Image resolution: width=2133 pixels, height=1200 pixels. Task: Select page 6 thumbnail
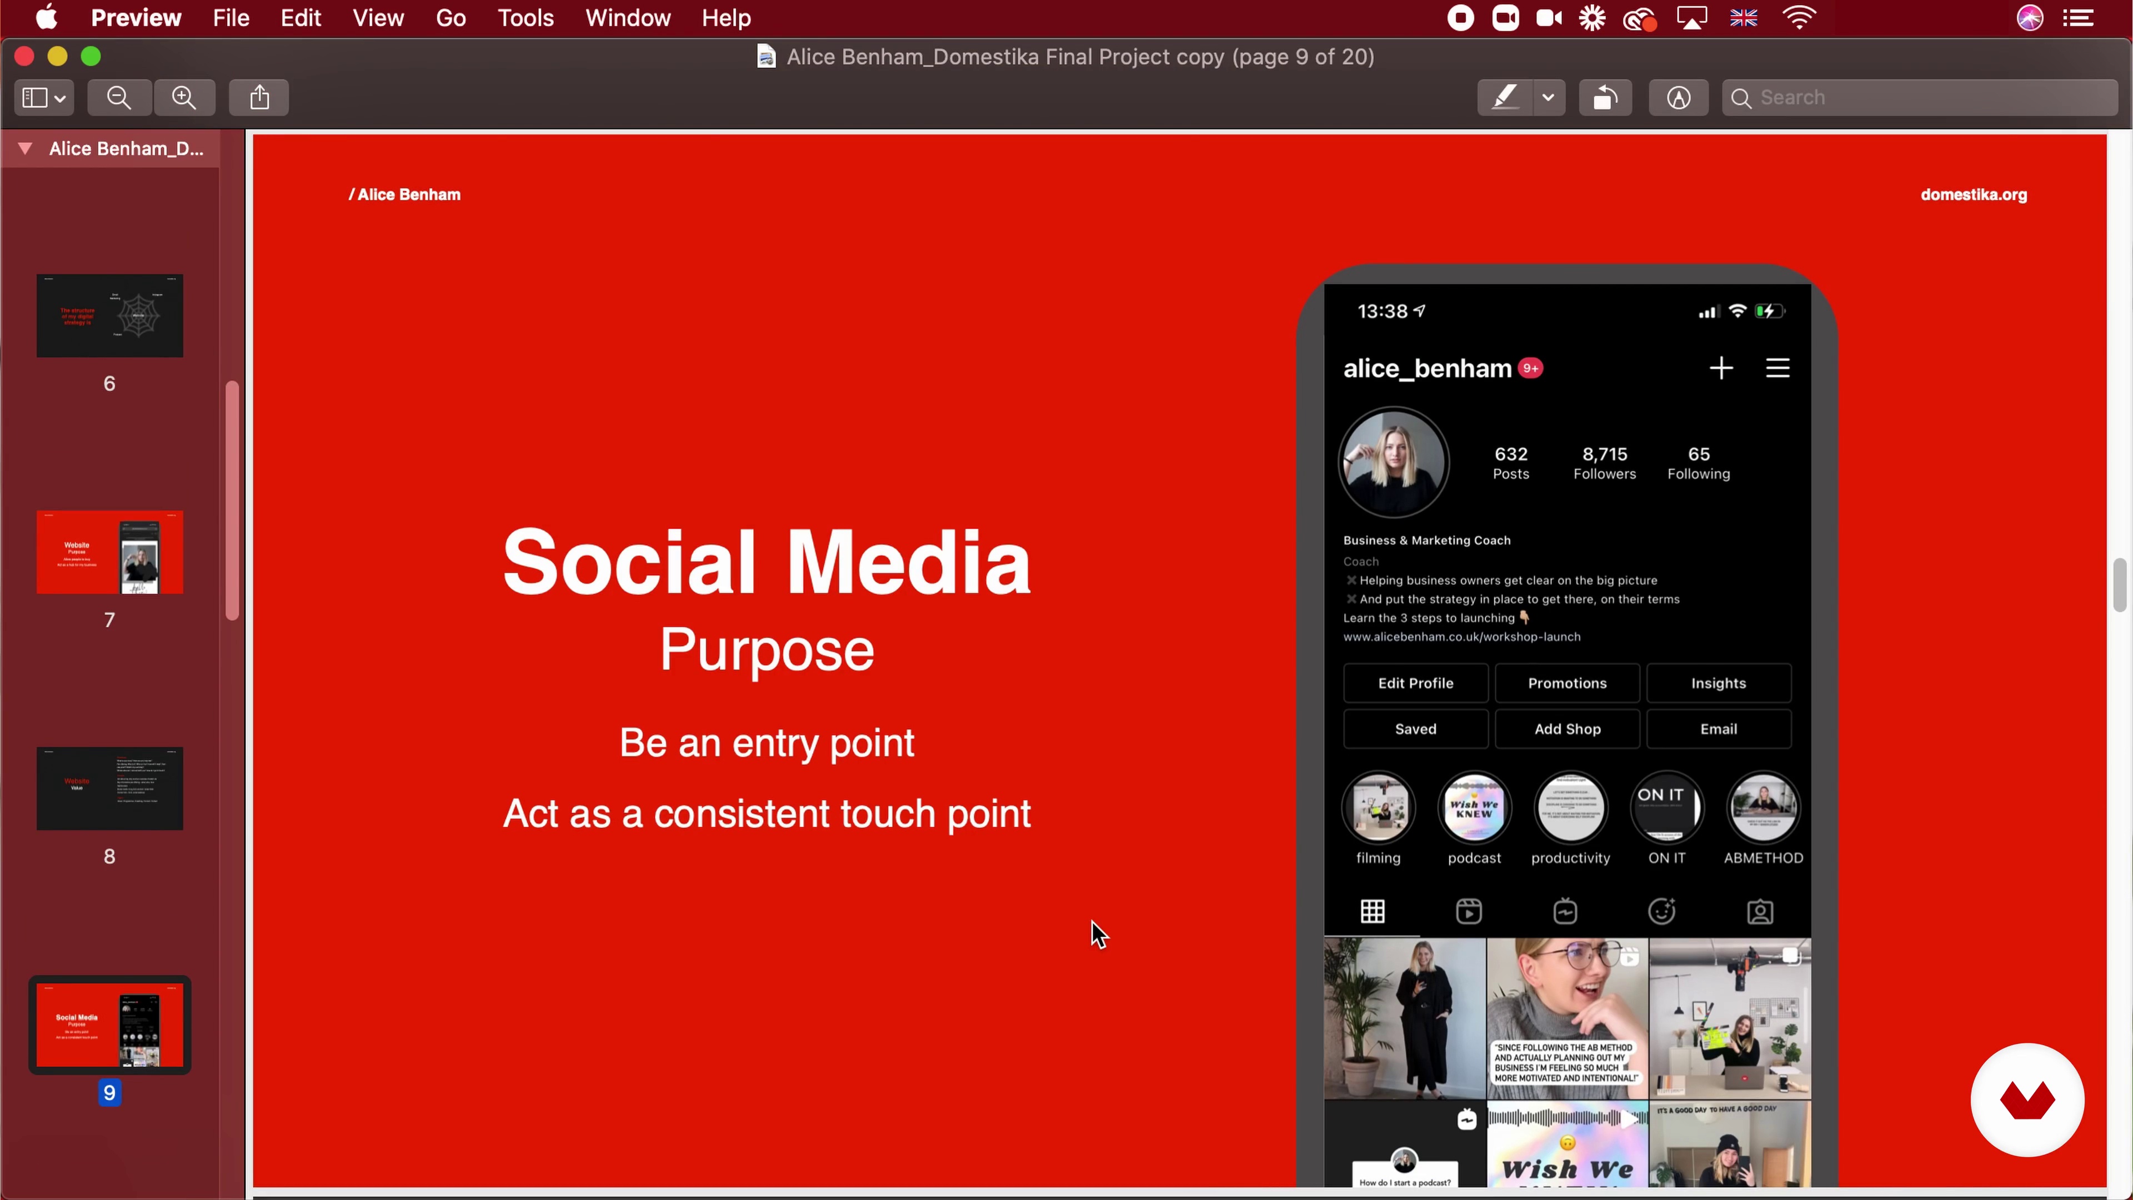(x=109, y=316)
